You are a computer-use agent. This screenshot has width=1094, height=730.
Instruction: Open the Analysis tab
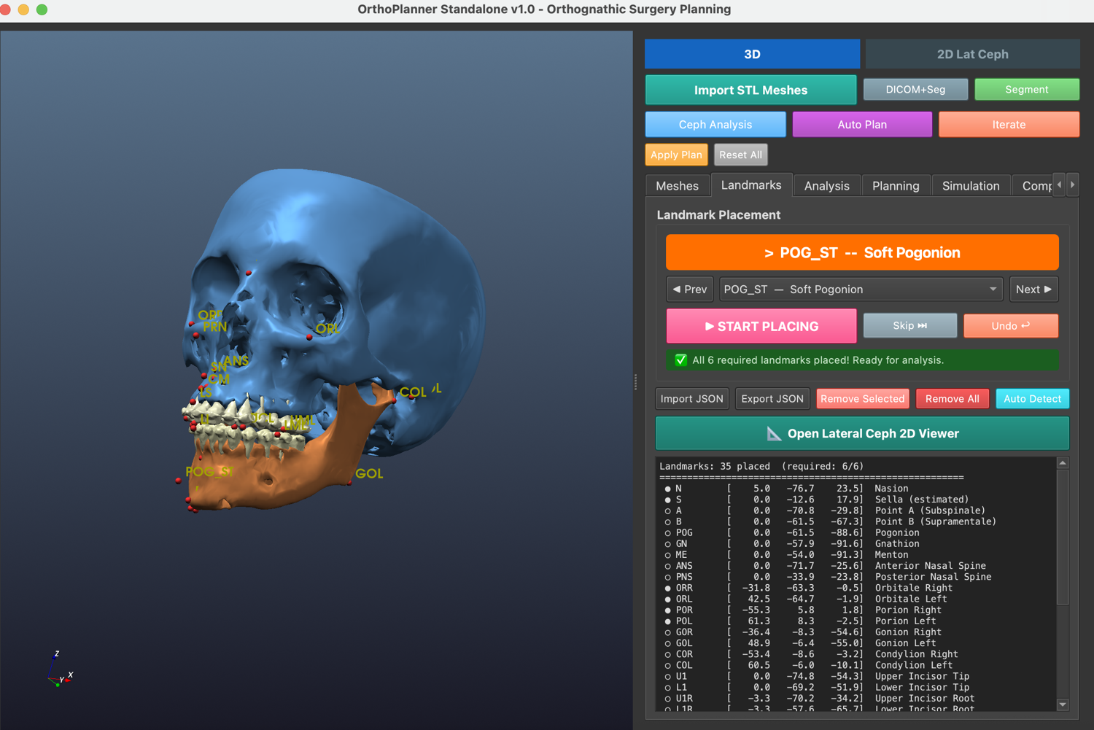point(826,185)
